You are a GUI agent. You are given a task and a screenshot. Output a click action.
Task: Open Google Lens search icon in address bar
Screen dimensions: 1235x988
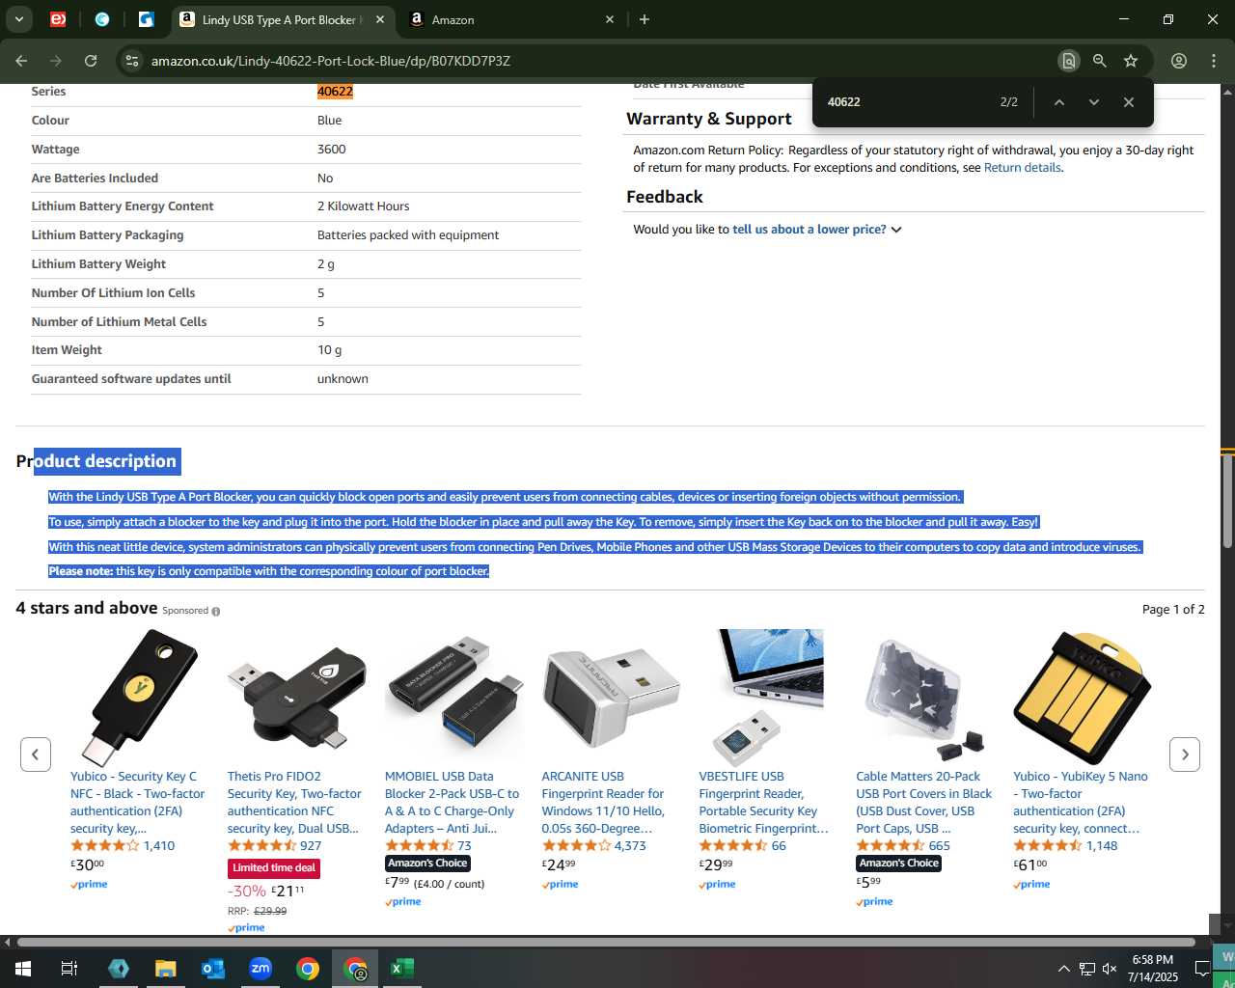[x=1068, y=61]
